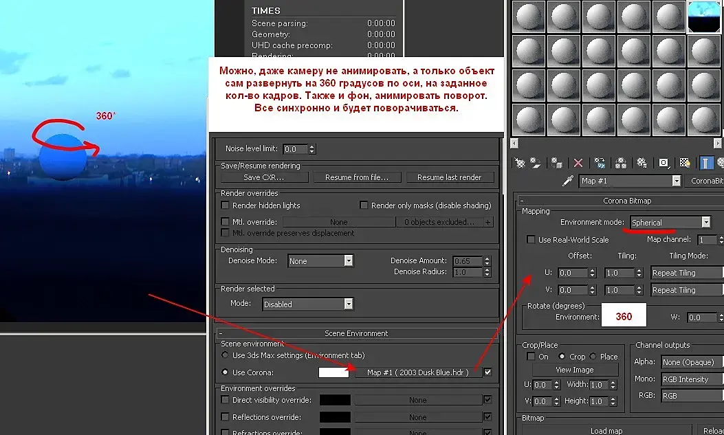The width and height of the screenshot is (724, 435).
Task: Click right arrow of sample slots scrollbar
Action: (718, 144)
